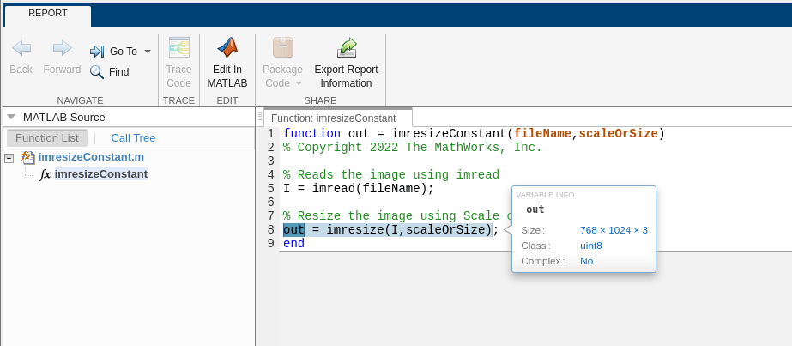Screen dimensions: 792x346
Task: Open the Package Code dropdown arrow
Action: coord(299,83)
